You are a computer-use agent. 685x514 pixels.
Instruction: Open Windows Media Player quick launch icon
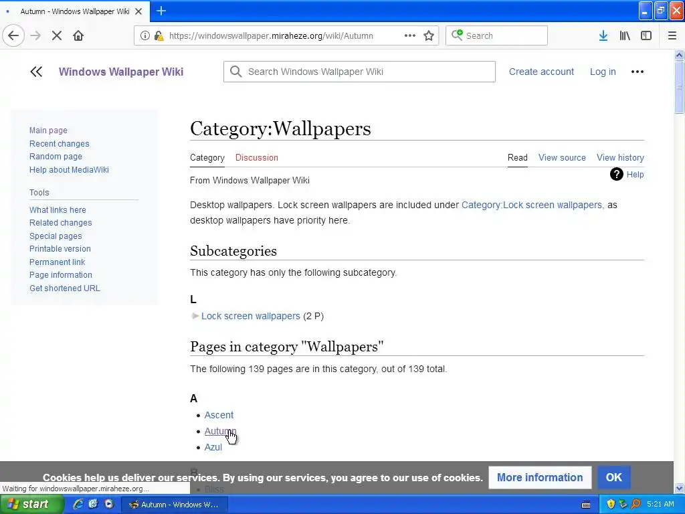(x=109, y=505)
